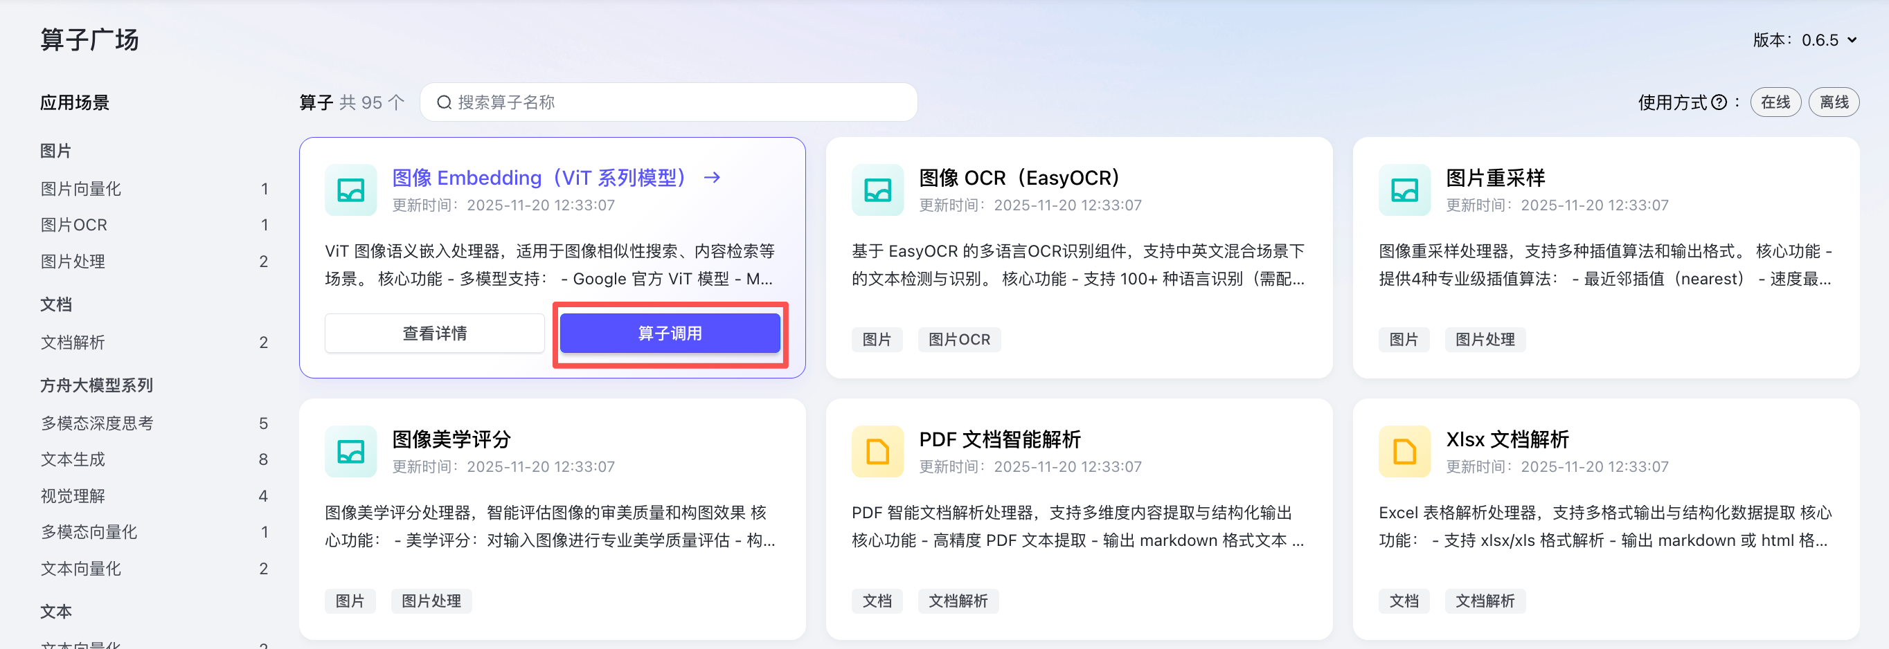
Task: Click the blue 算子调用 button
Action: pos(670,334)
